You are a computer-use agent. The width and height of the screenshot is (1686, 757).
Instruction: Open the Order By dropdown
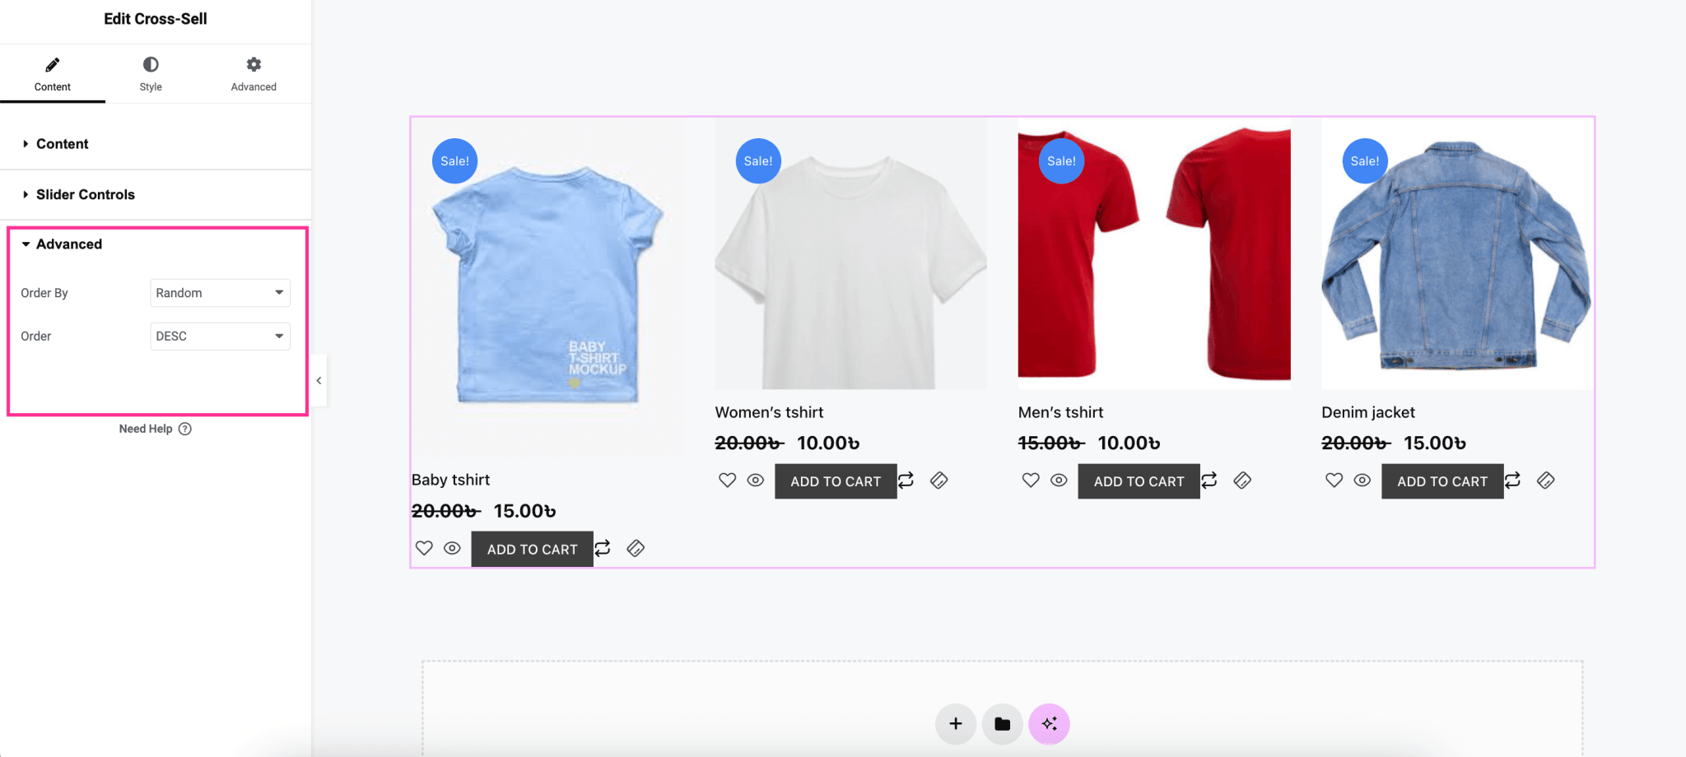coord(219,292)
